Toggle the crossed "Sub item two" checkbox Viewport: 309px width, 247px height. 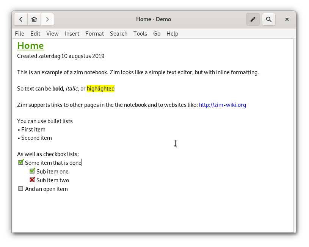point(32,180)
